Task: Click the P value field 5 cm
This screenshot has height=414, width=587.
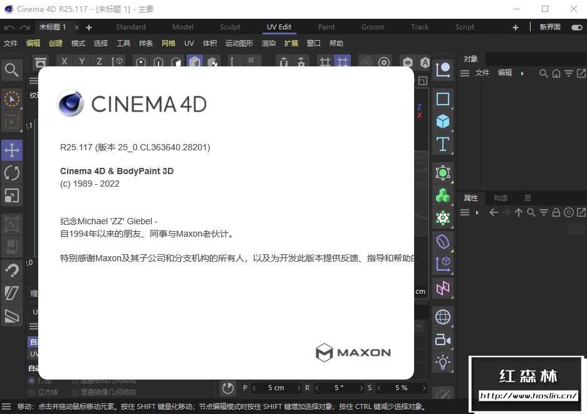Action: [276, 388]
